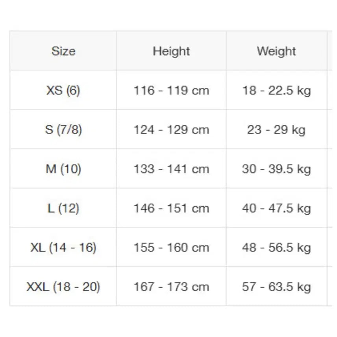Select the L (12) size cell
337x337 pixels.
(63, 208)
